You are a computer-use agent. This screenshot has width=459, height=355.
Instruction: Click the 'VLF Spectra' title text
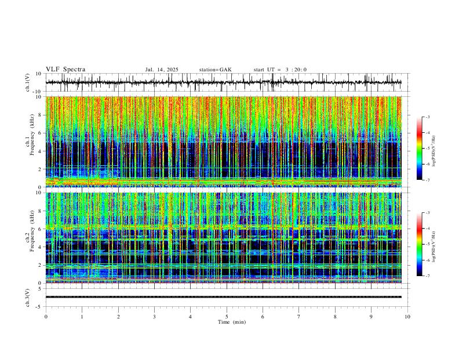click(x=65, y=70)
